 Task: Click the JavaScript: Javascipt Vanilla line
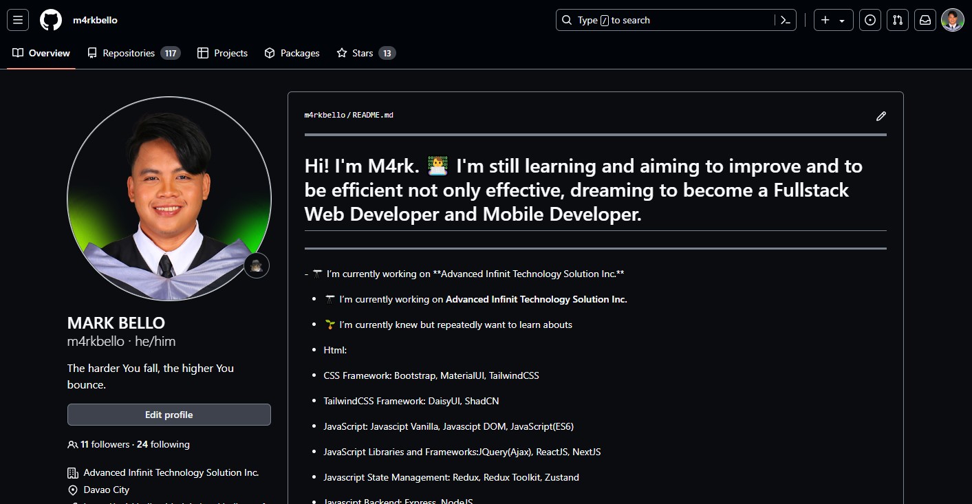pos(449,426)
